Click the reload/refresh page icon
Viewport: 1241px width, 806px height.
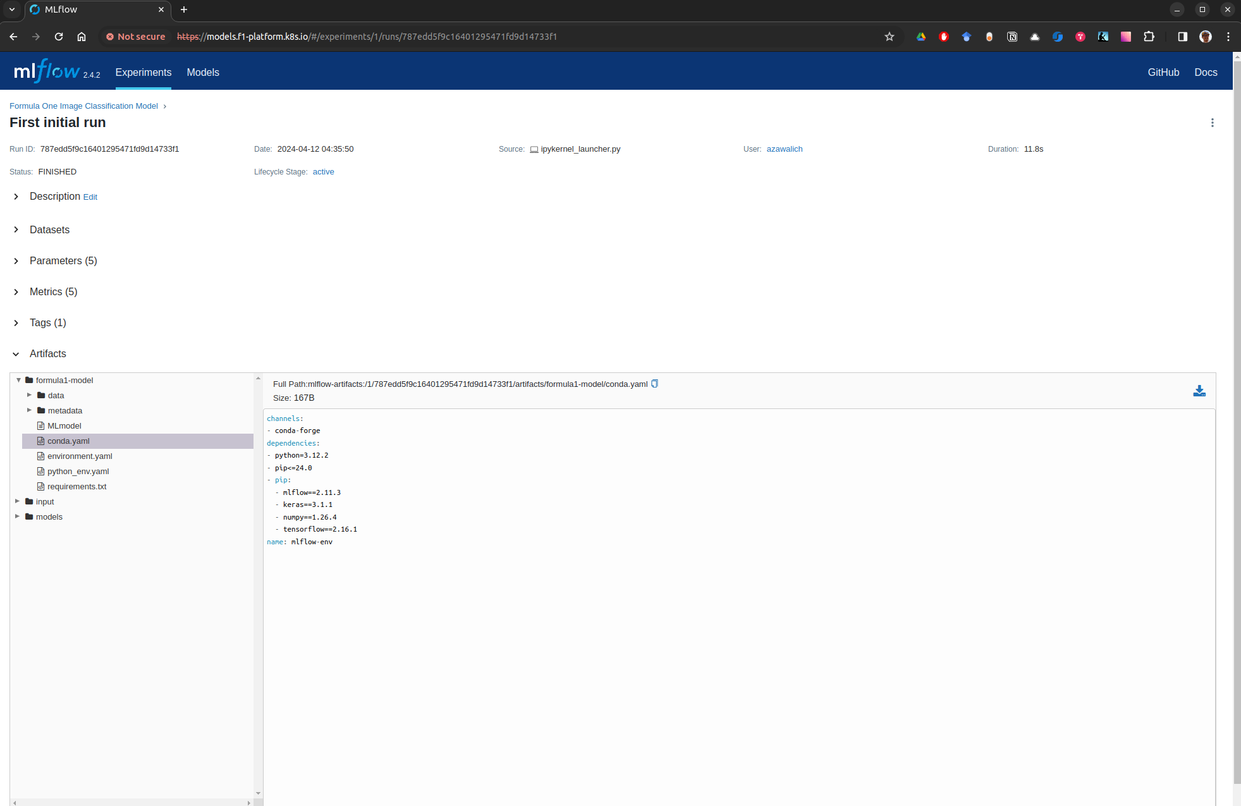tap(59, 36)
